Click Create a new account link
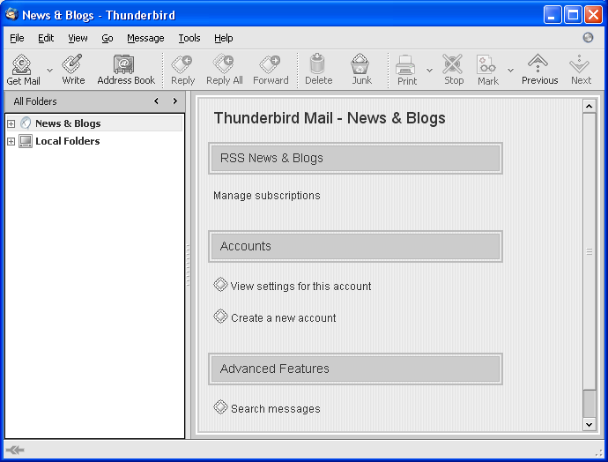The width and height of the screenshot is (608, 462). (x=284, y=318)
